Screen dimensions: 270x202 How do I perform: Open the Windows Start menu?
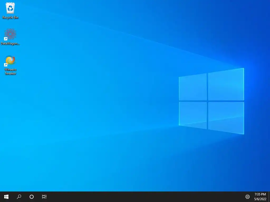point(6,197)
